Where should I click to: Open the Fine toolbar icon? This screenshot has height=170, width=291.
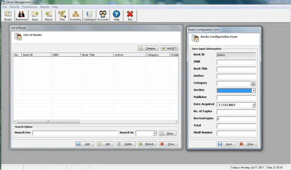pos(62,15)
